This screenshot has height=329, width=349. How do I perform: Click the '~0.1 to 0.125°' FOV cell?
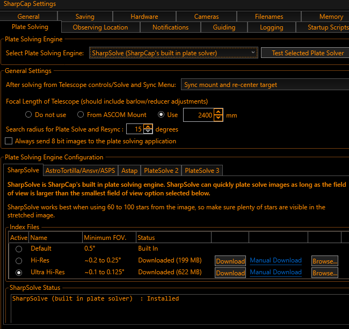[x=104, y=272]
